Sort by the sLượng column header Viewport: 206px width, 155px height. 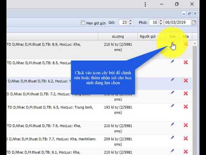[x=118, y=37]
